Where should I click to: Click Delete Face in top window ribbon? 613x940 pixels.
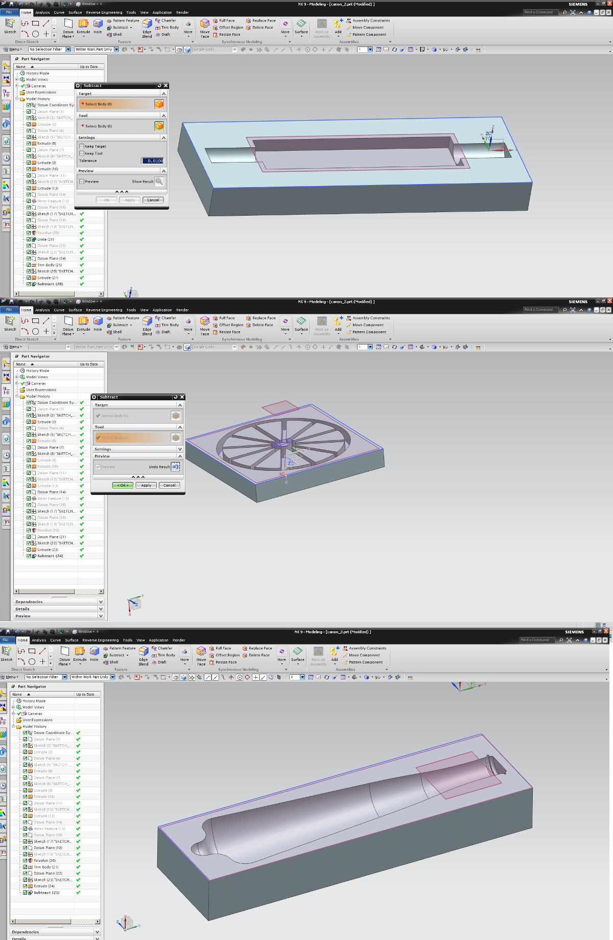[260, 28]
